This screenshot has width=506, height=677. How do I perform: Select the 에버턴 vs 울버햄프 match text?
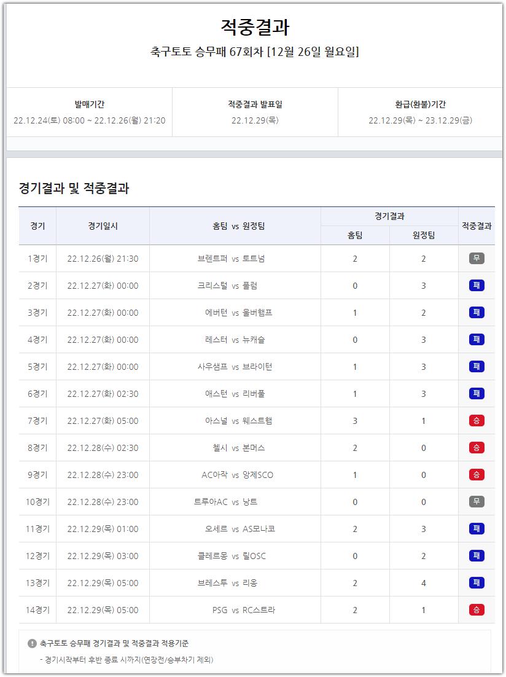click(x=239, y=313)
